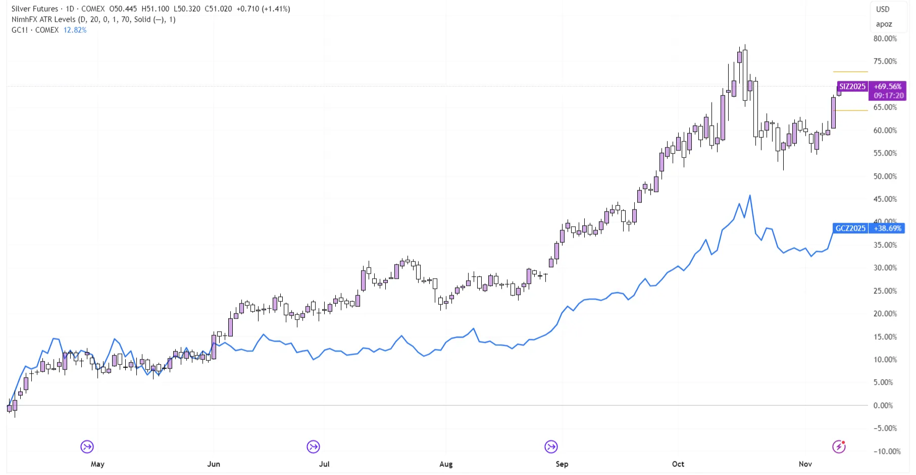Open the USD currency selector
Image resolution: width=916 pixels, height=475 pixels.
pyautogui.click(x=883, y=9)
